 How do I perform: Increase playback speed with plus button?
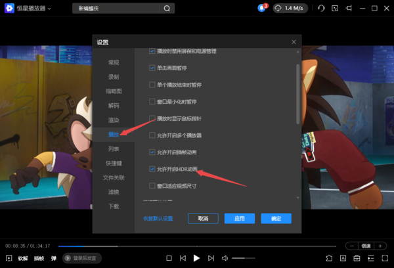tap(380, 246)
